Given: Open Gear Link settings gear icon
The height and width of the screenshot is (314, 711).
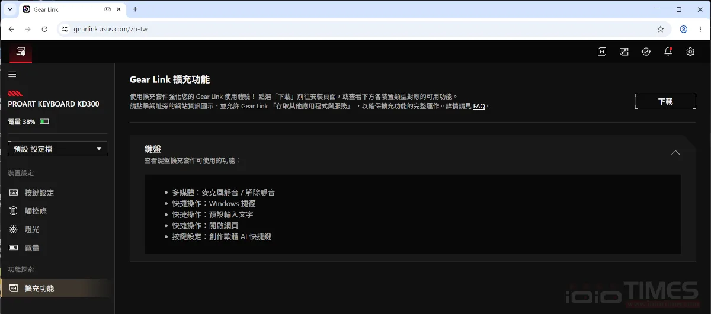Looking at the screenshot, I should 690,52.
